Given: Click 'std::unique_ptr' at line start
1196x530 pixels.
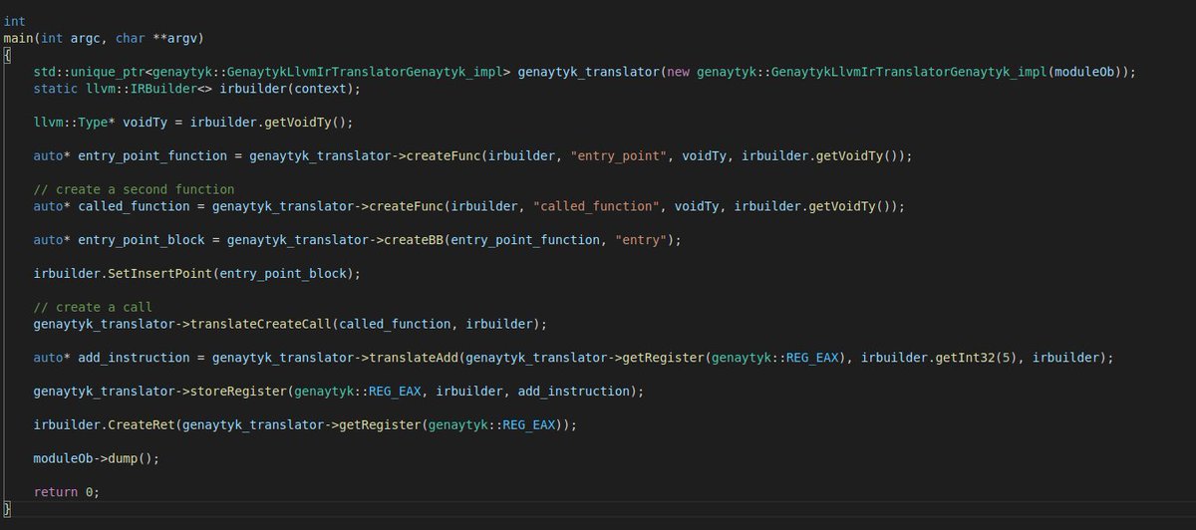Looking at the screenshot, I should (88, 72).
